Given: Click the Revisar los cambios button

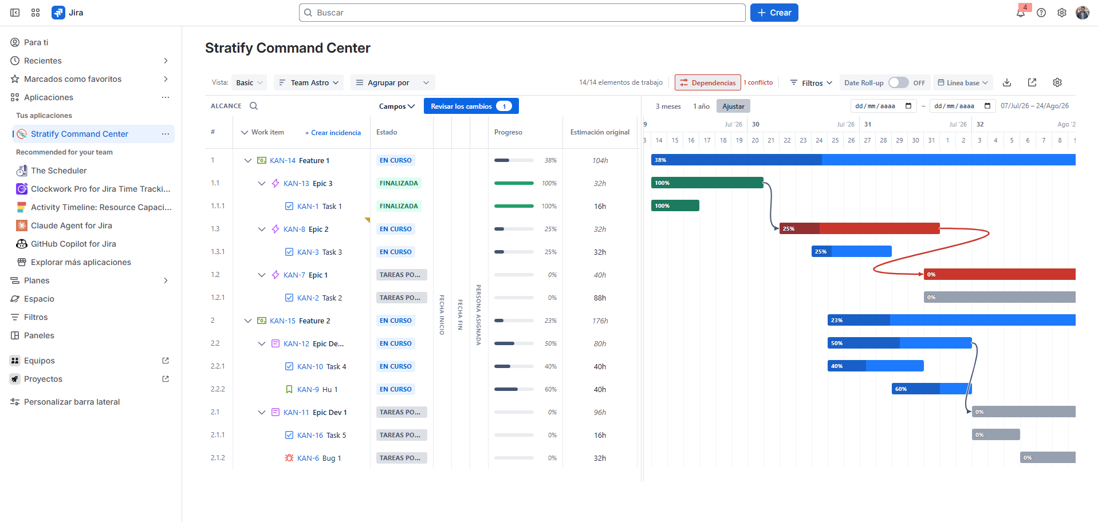Looking at the screenshot, I should click(471, 106).
